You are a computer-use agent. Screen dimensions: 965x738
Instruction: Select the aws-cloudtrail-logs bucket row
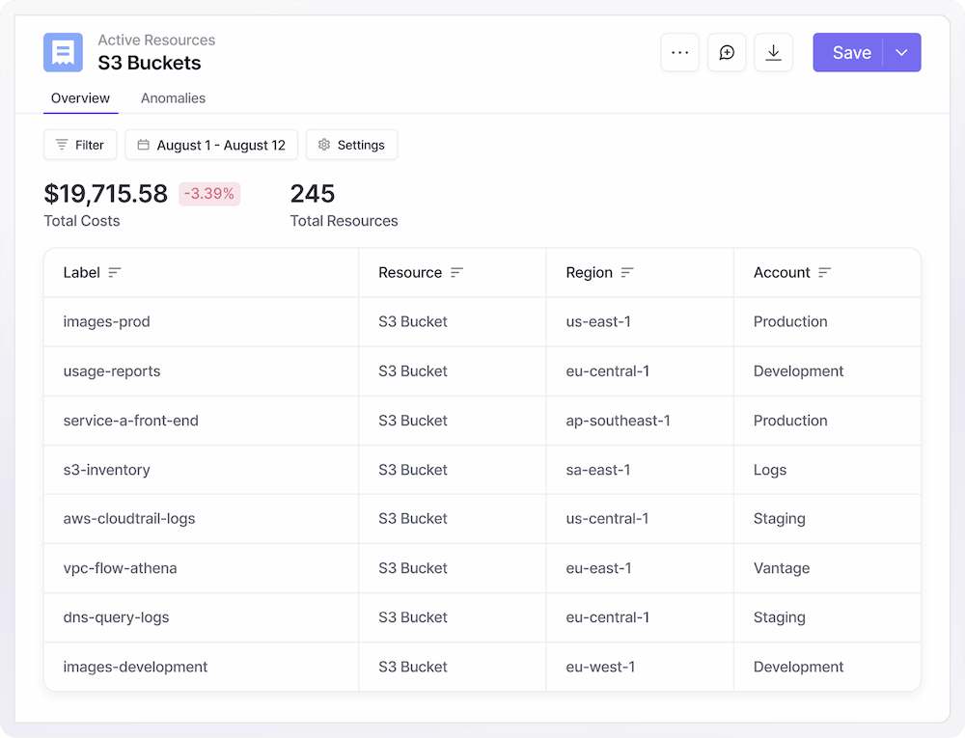pos(129,519)
